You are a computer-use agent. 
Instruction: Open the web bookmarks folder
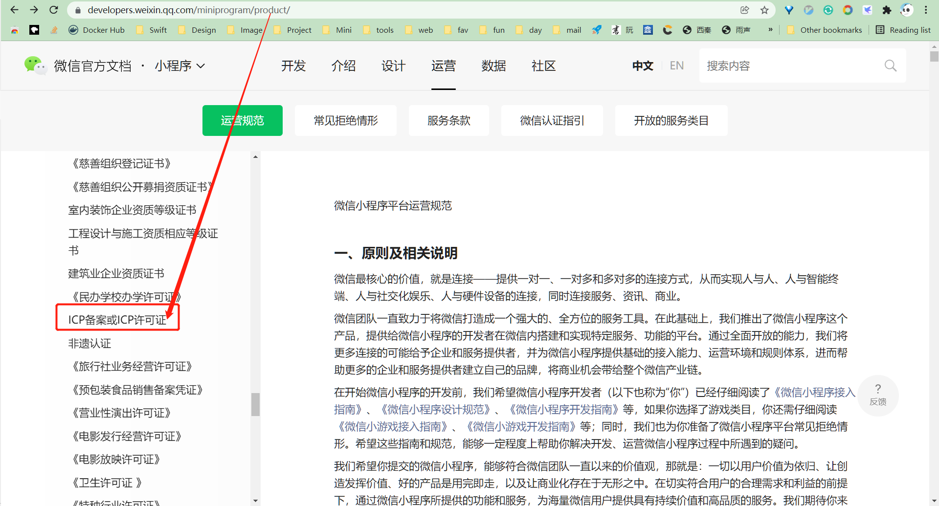pyautogui.click(x=419, y=30)
